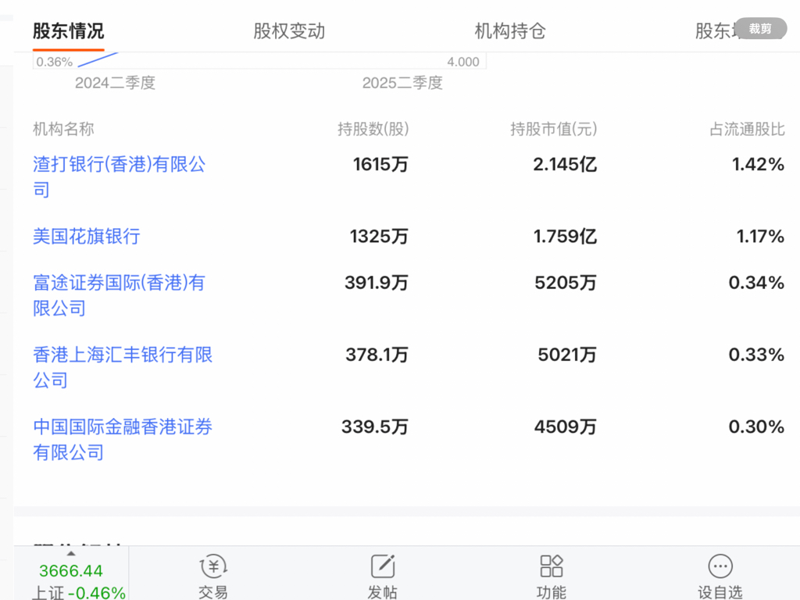Click the 持股市值(元) column header
Viewport: 800px width, 600px height.
pyautogui.click(x=554, y=129)
